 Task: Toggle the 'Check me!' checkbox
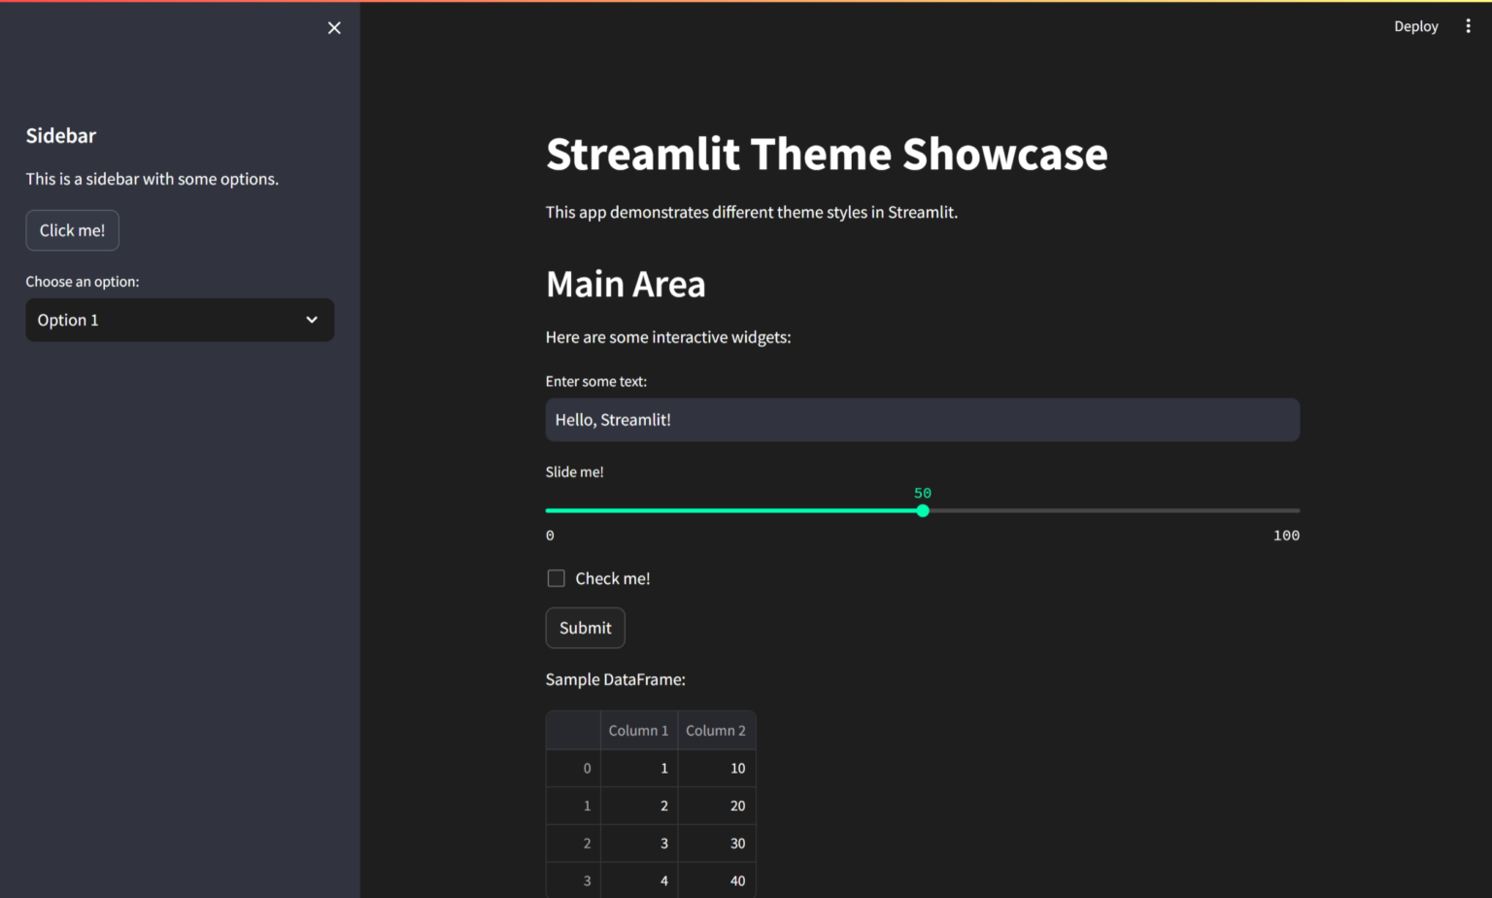coord(556,578)
